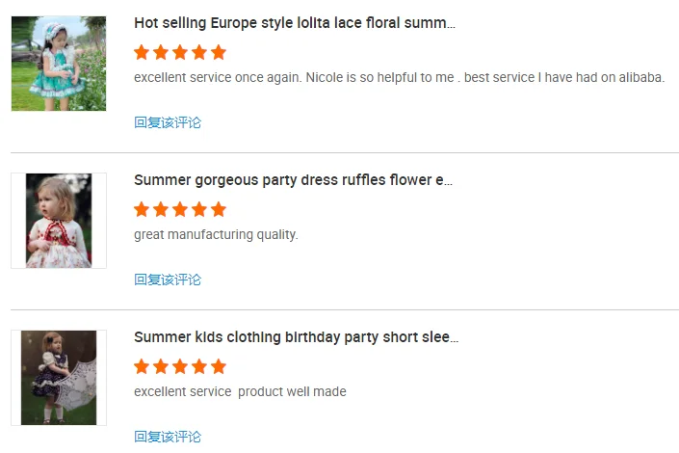Click the second star of the Summer kids clothing rating

pos(161,366)
